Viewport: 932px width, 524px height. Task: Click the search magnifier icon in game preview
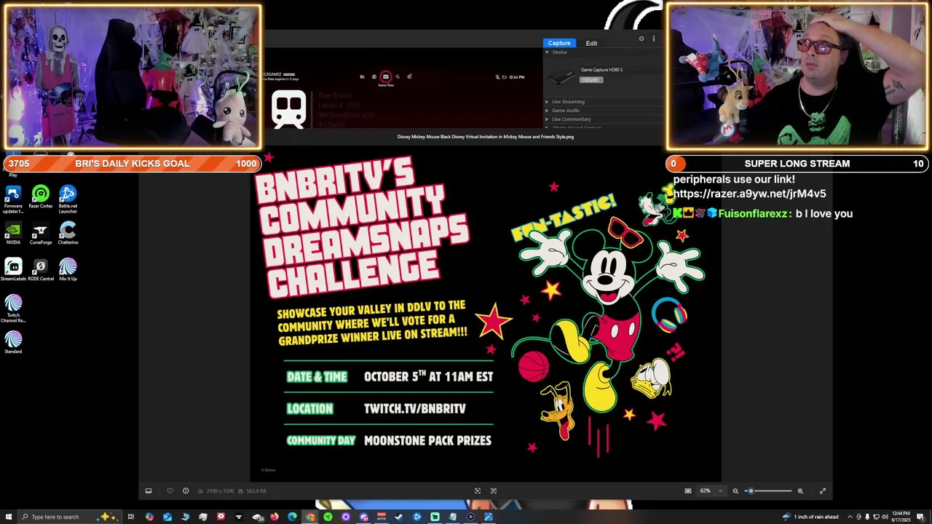click(398, 76)
